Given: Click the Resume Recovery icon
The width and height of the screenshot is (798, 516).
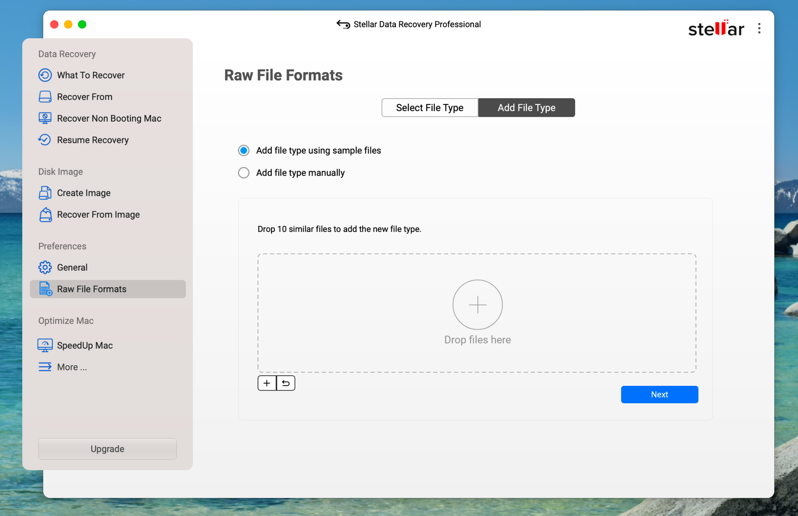Looking at the screenshot, I should (x=44, y=140).
